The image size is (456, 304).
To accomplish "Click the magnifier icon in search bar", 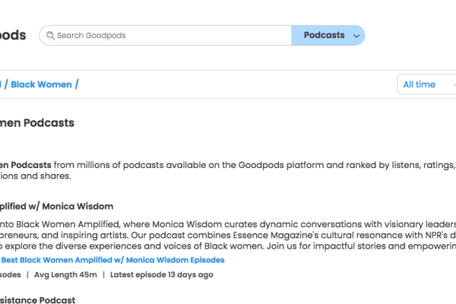I will tap(50, 35).
